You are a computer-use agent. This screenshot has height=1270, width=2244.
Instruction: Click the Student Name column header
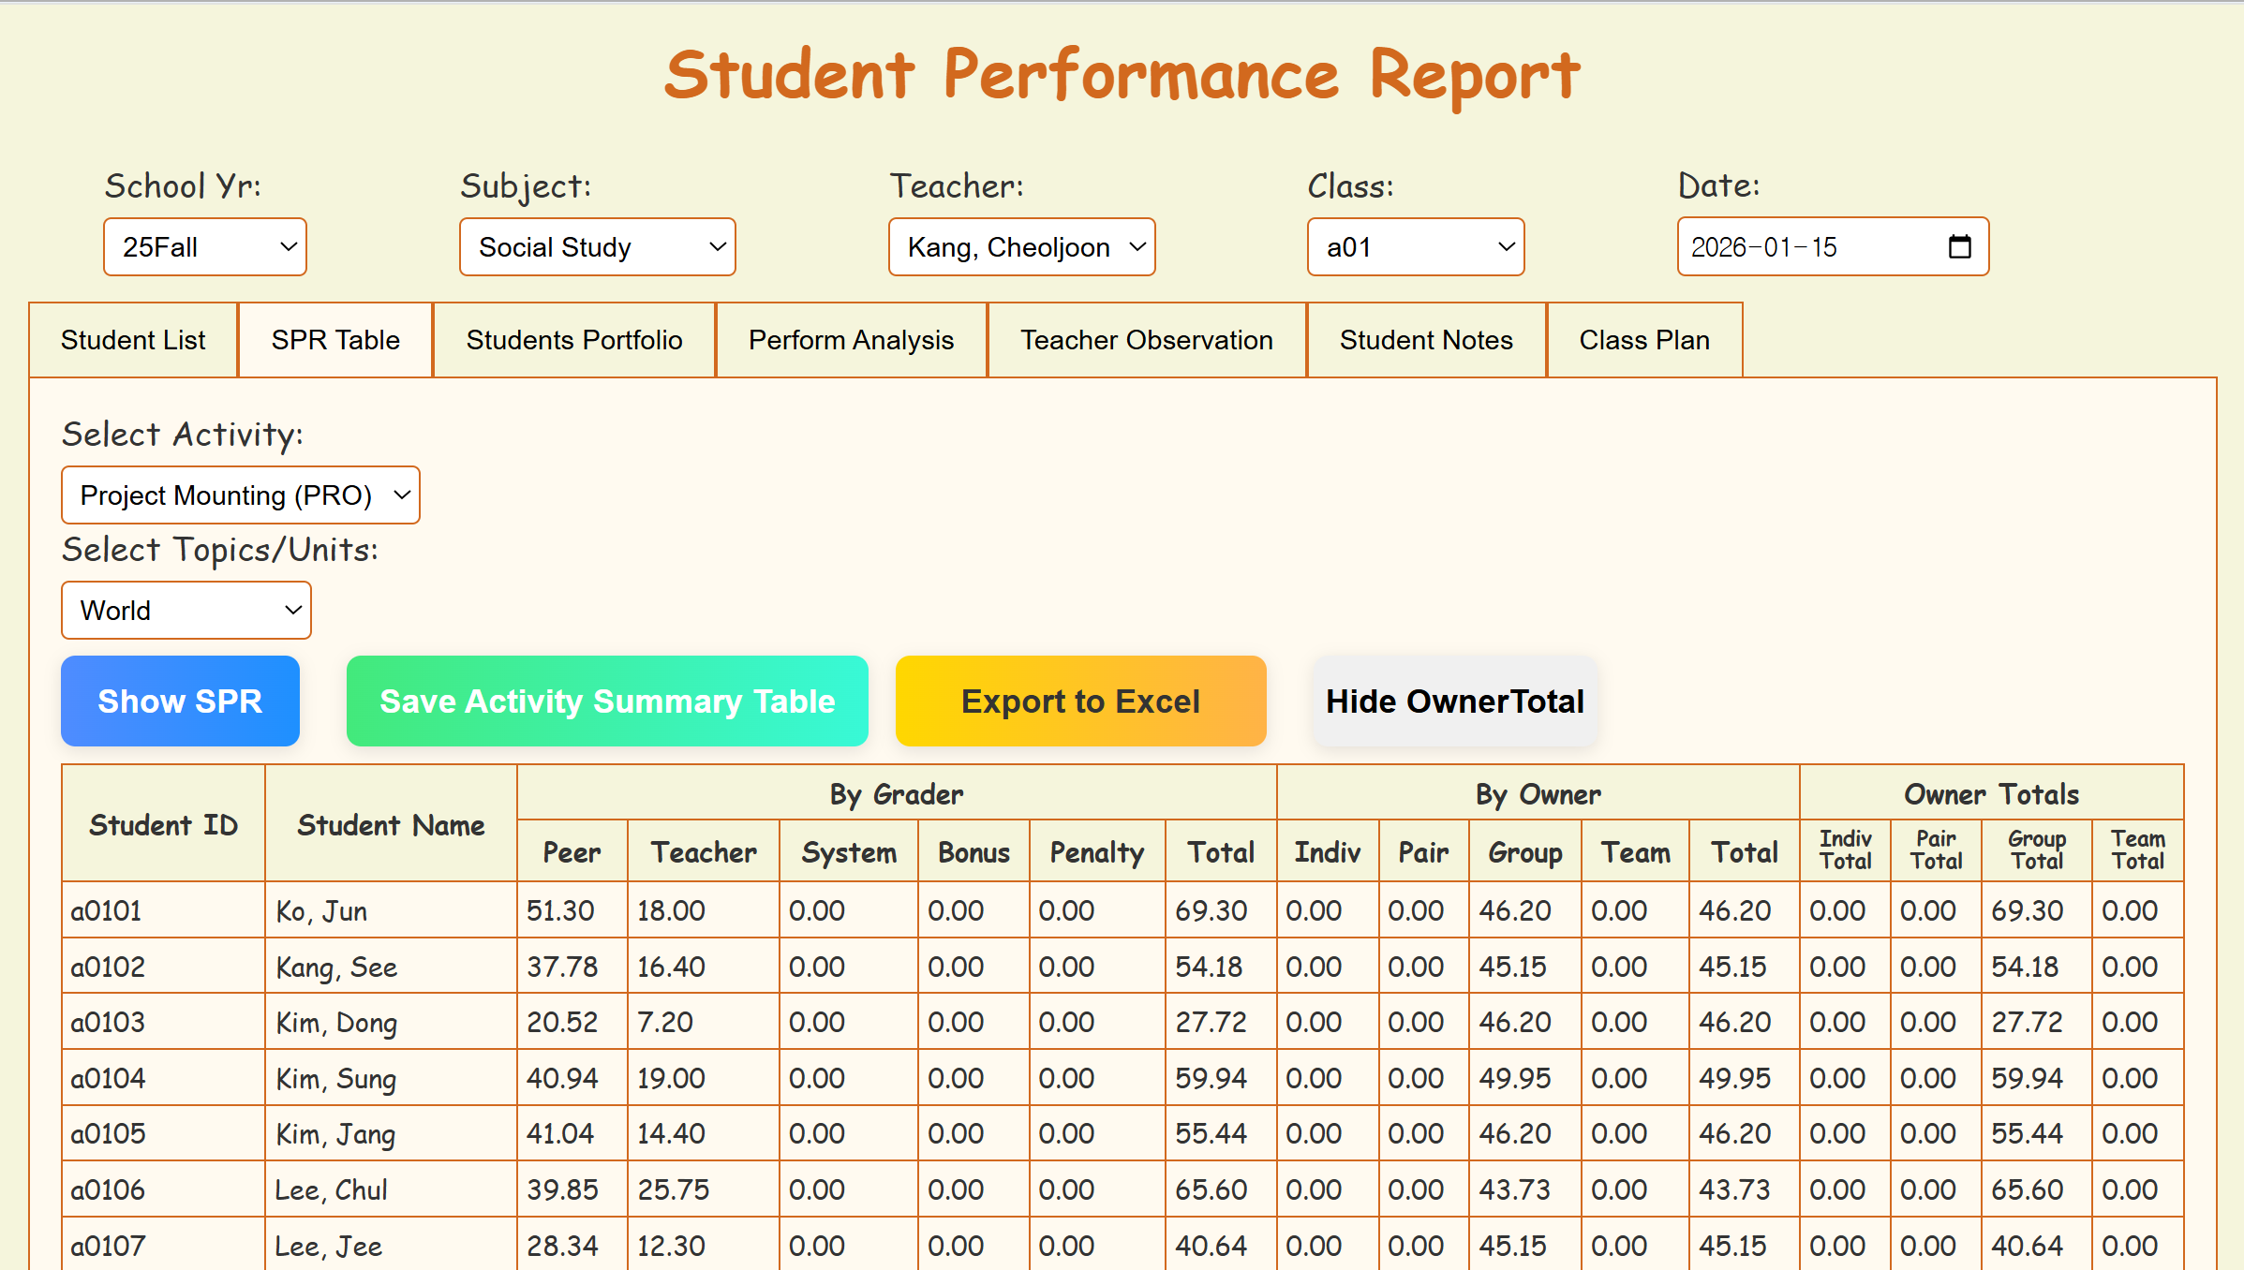[x=391, y=824]
